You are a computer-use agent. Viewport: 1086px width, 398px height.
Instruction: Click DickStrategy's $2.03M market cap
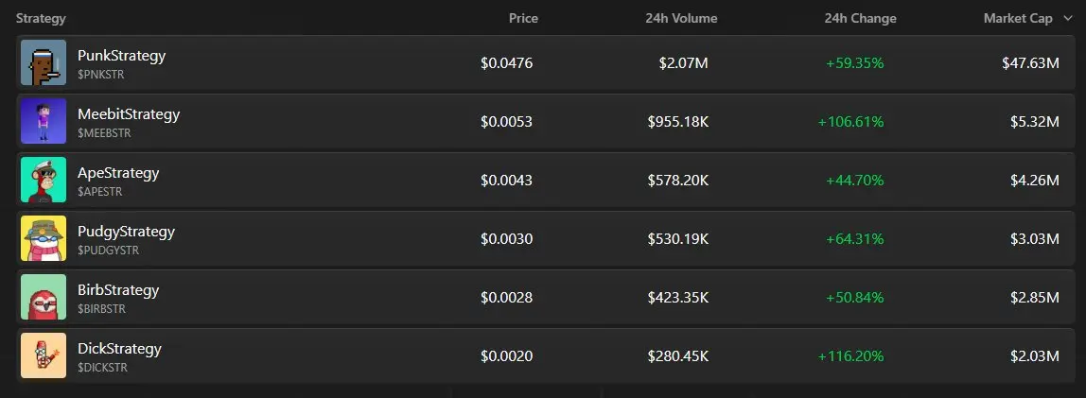coord(1035,356)
